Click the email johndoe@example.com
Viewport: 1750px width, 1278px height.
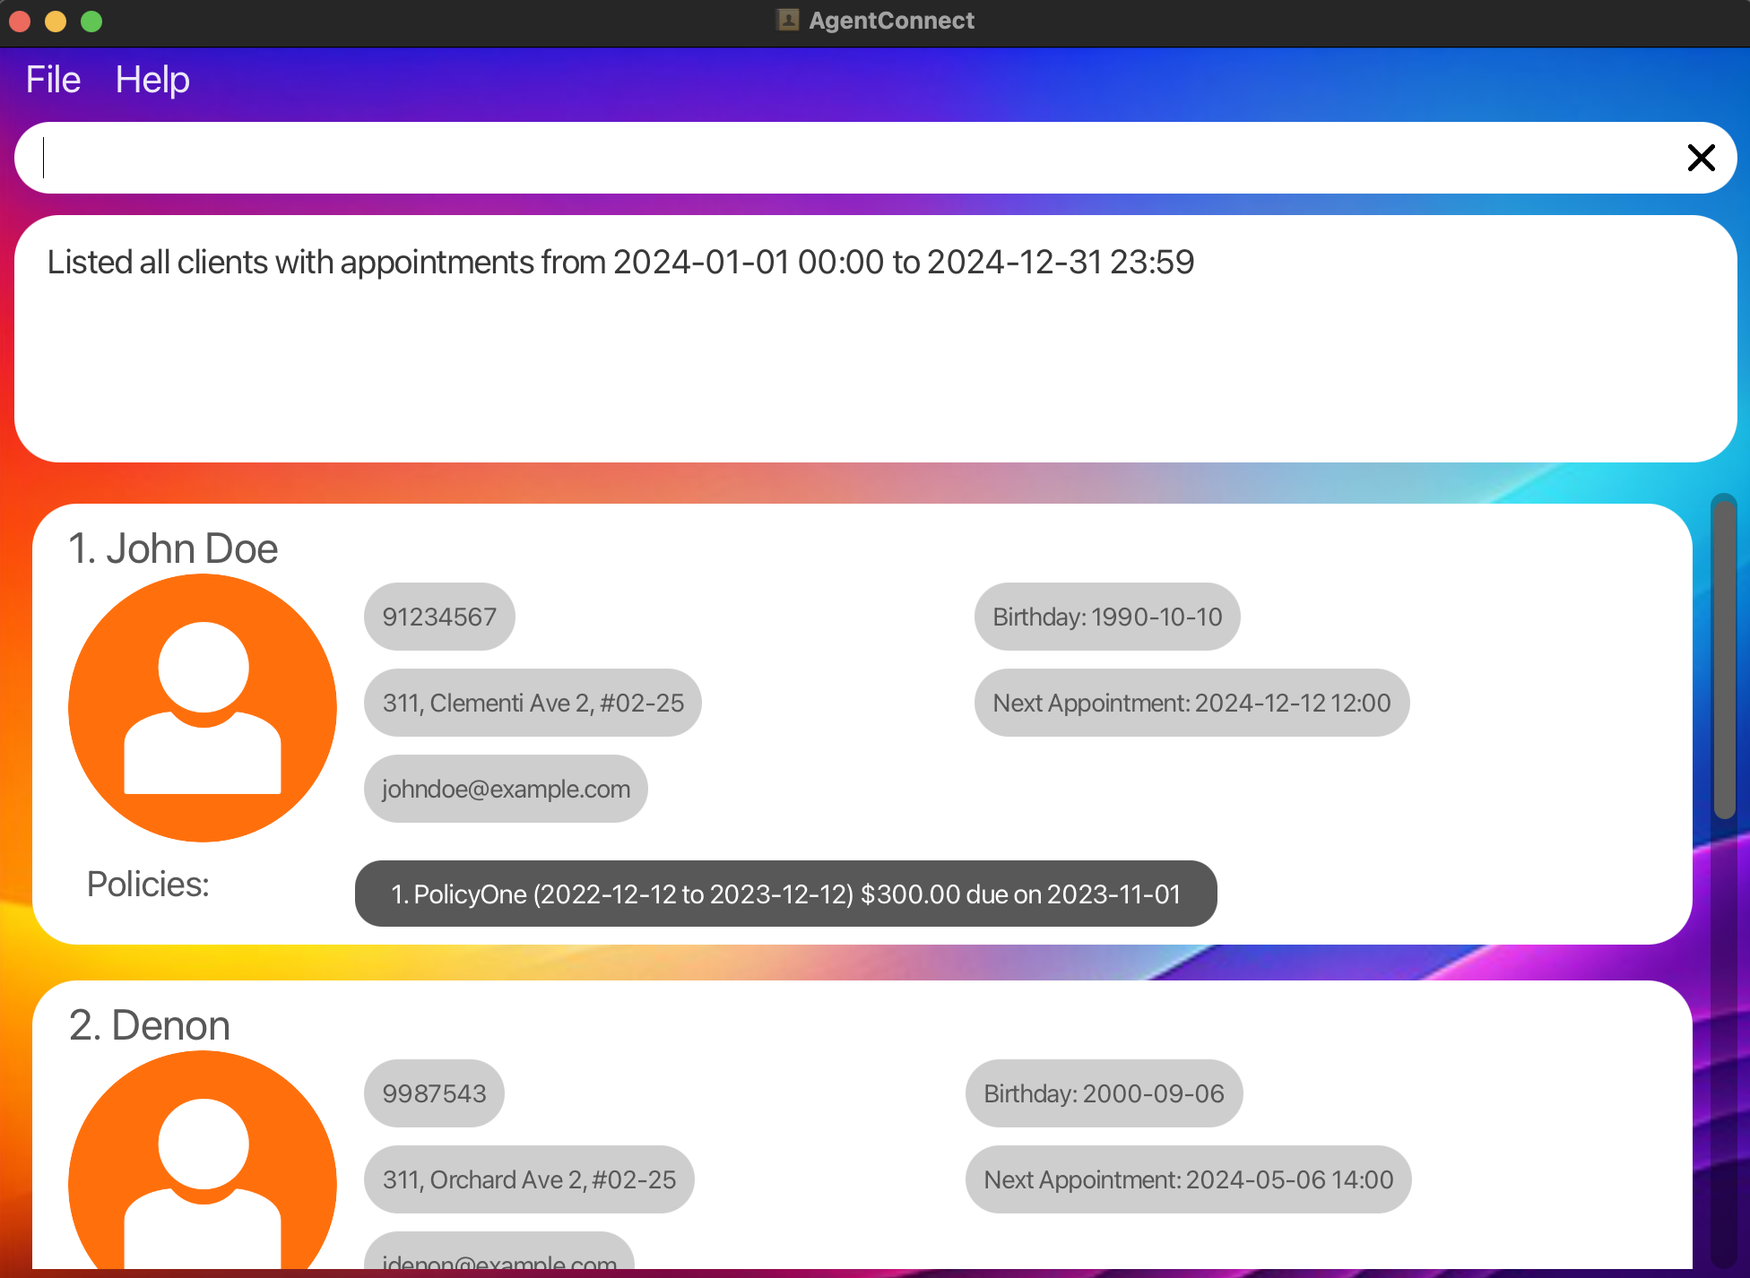click(x=506, y=789)
